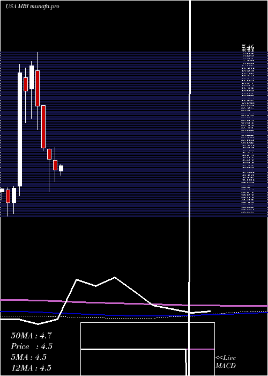Click the longest red candlestick body
Viewport: 268px width, 376px height.
[x=43, y=127]
